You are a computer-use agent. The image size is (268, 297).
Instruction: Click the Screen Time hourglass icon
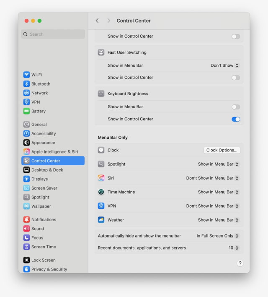(x=26, y=247)
